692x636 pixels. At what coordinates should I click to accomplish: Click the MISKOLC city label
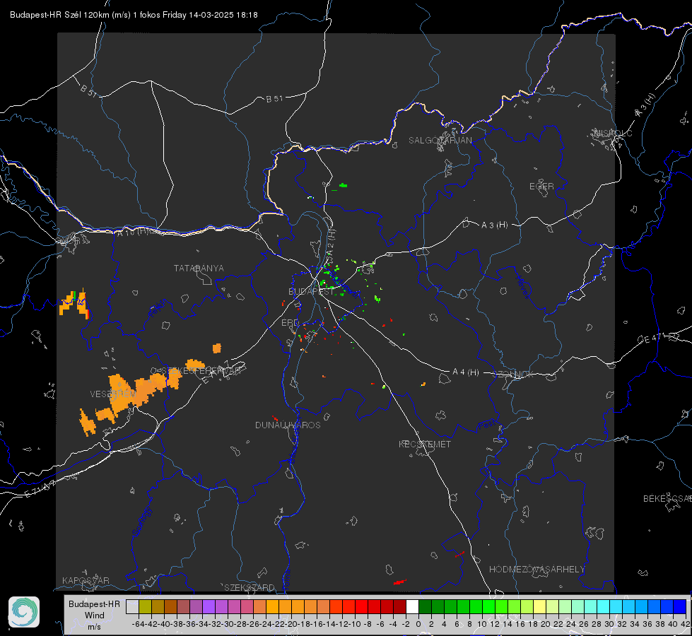[613, 133]
